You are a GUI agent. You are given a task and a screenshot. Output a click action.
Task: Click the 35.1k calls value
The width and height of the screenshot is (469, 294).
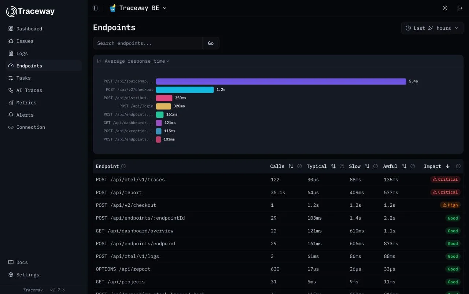pos(278,192)
